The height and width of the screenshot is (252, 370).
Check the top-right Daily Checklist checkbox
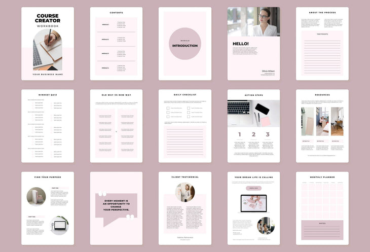point(189,108)
